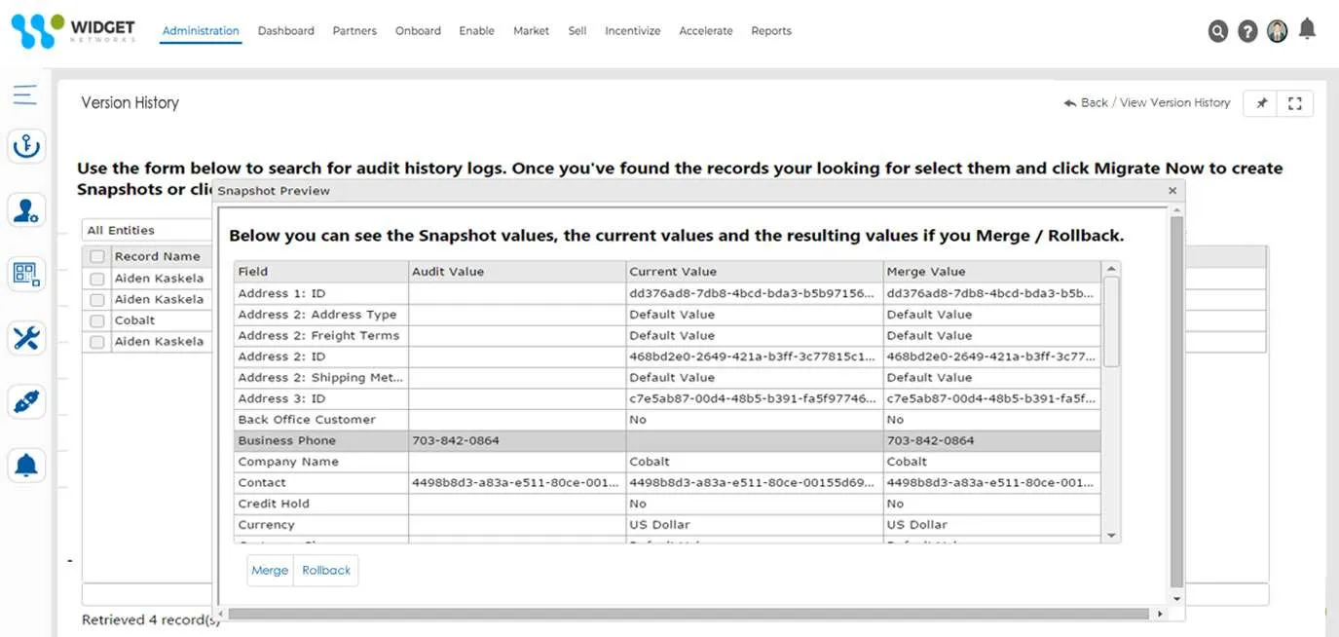1339x637 pixels.
Task: Open the sidebar bell notifications icon
Action: tap(26, 466)
